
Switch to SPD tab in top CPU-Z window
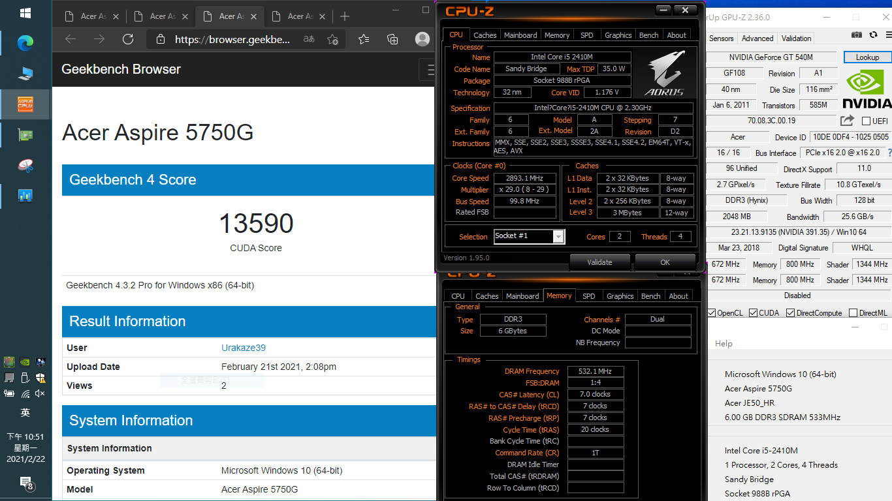coord(587,35)
